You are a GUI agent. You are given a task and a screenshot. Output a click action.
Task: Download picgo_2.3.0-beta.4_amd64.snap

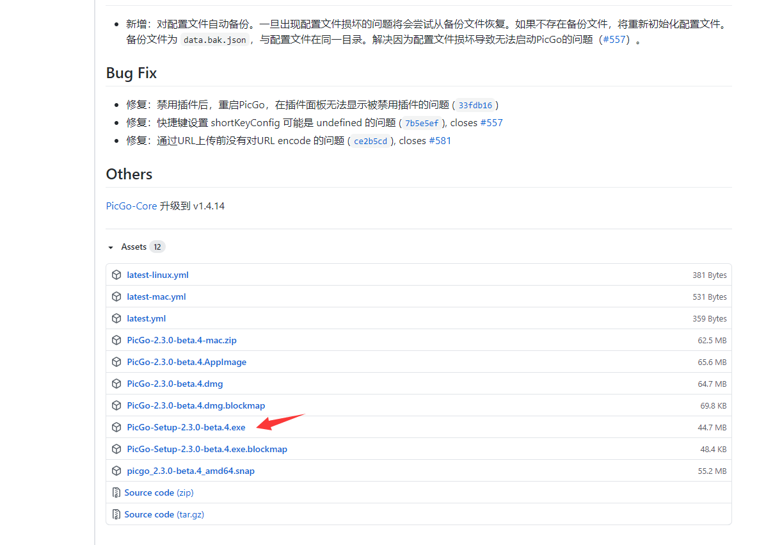point(191,471)
